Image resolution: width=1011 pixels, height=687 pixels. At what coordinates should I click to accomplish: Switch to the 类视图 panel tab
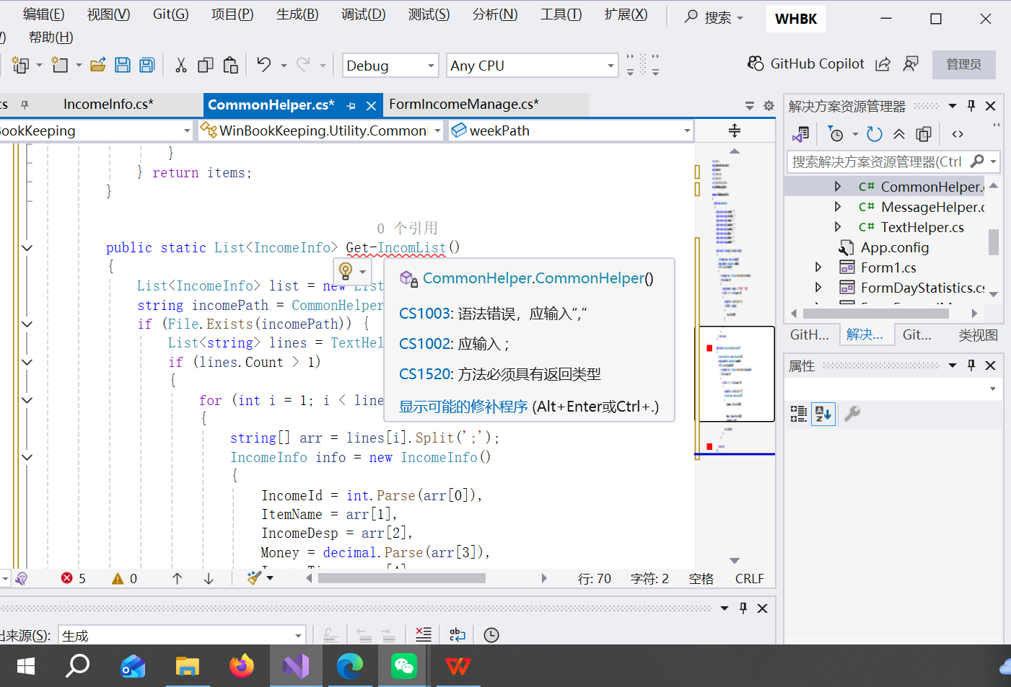978,335
